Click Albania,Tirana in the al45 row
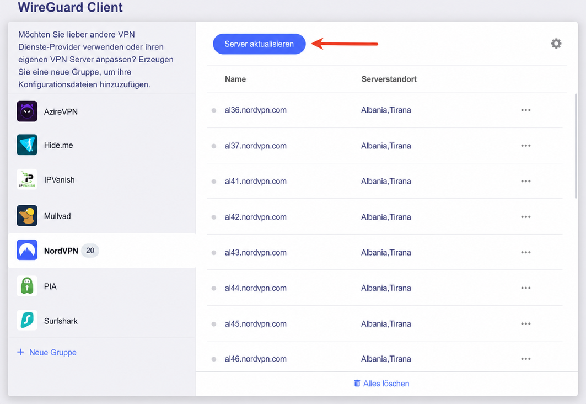The height and width of the screenshot is (404, 586). (386, 323)
